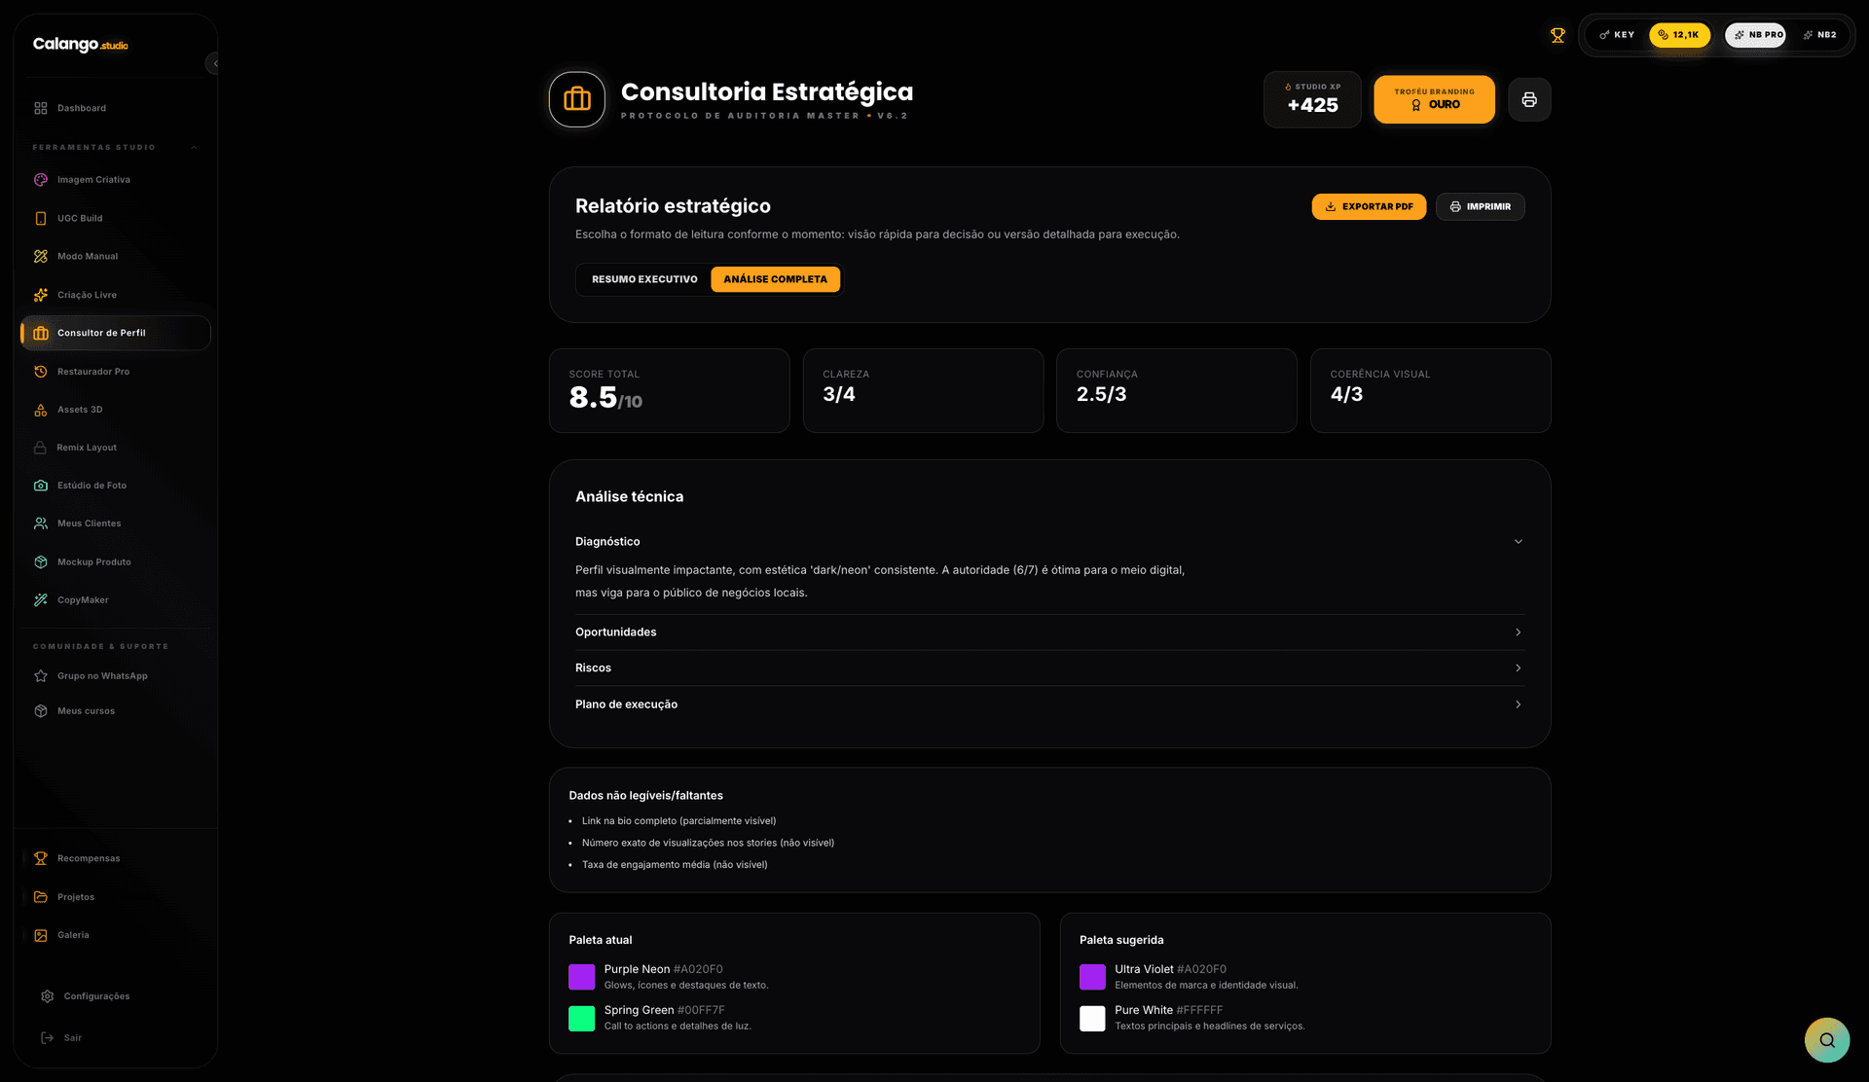This screenshot has height=1082, width=1869.
Task: Click Sair to log out
Action: (x=115, y=1038)
